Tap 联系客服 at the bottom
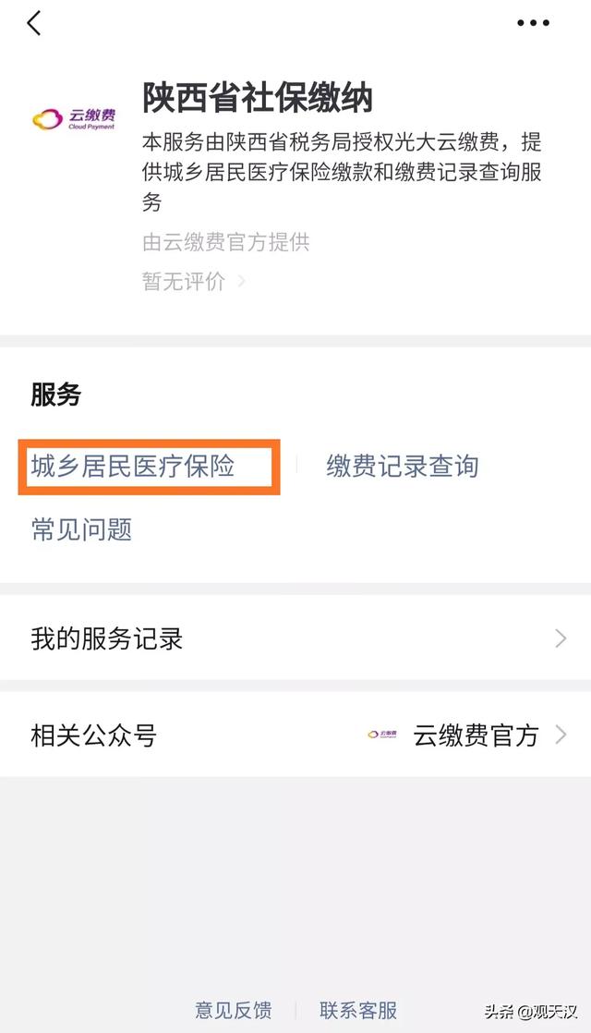Image resolution: width=591 pixels, height=1033 pixels. [x=358, y=1010]
